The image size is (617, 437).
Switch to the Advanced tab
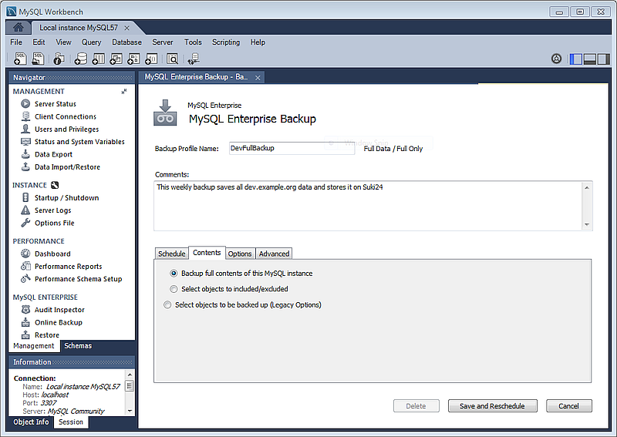pos(274,254)
